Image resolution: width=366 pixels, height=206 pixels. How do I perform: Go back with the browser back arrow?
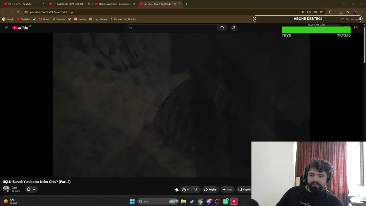[4, 12]
